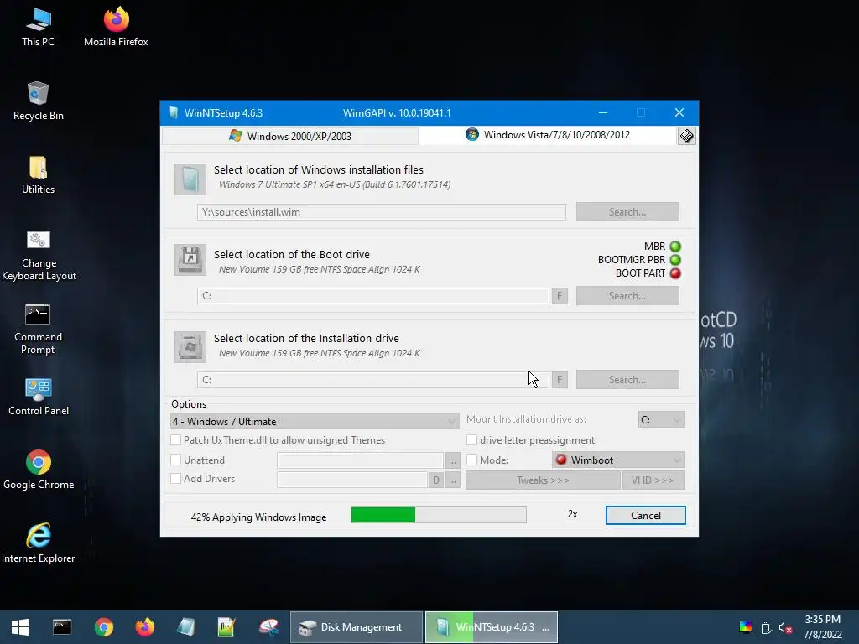Click the 42% Applying Windows Image status
Screen dimensions: 859x644
258,517
